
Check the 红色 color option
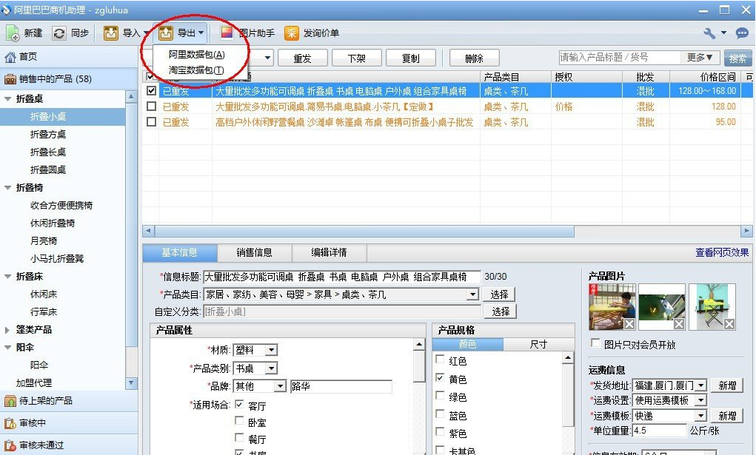click(440, 359)
